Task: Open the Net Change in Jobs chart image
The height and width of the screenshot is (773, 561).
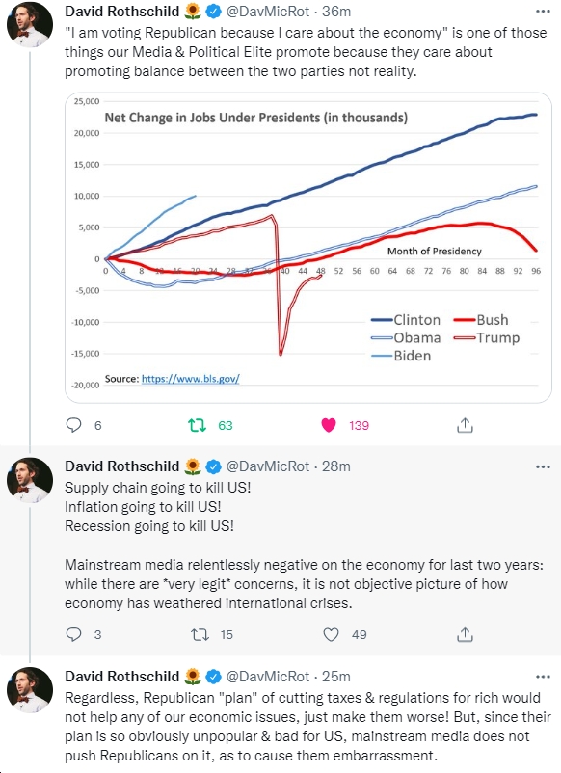Action: [x=308, y=248]
